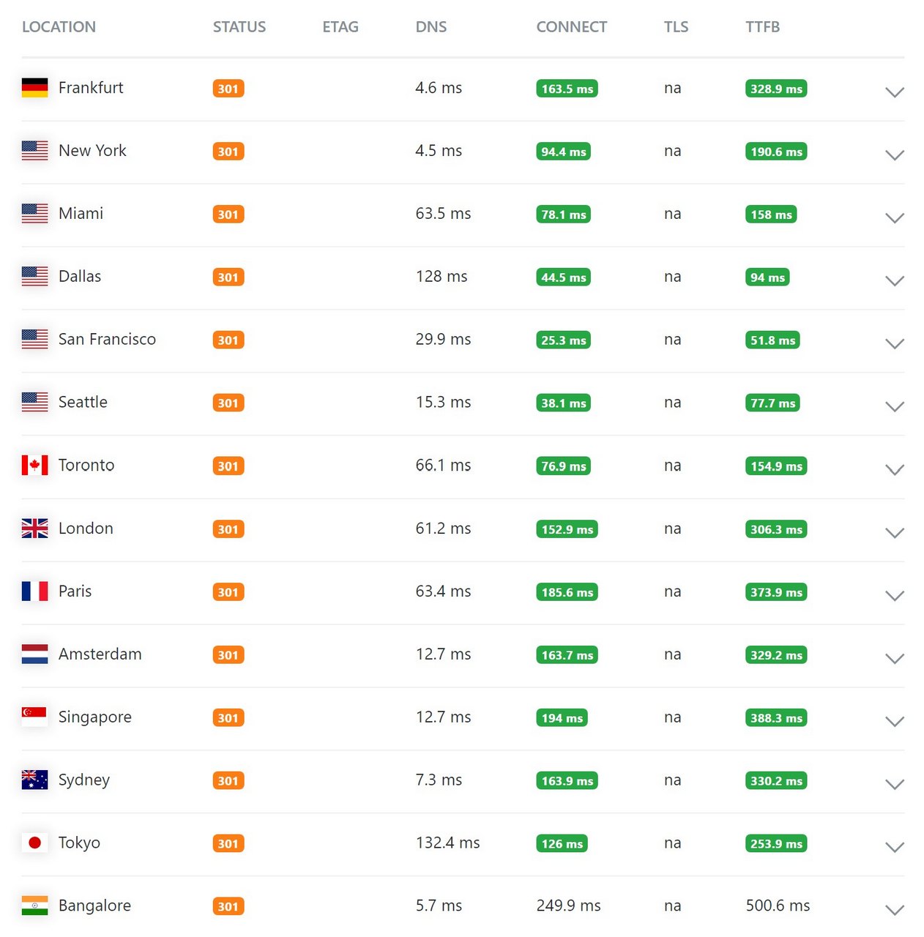Screen dimensions: 924x937
Task: Click the Indian flag beside Bangalore
Action: click(34, 906)
